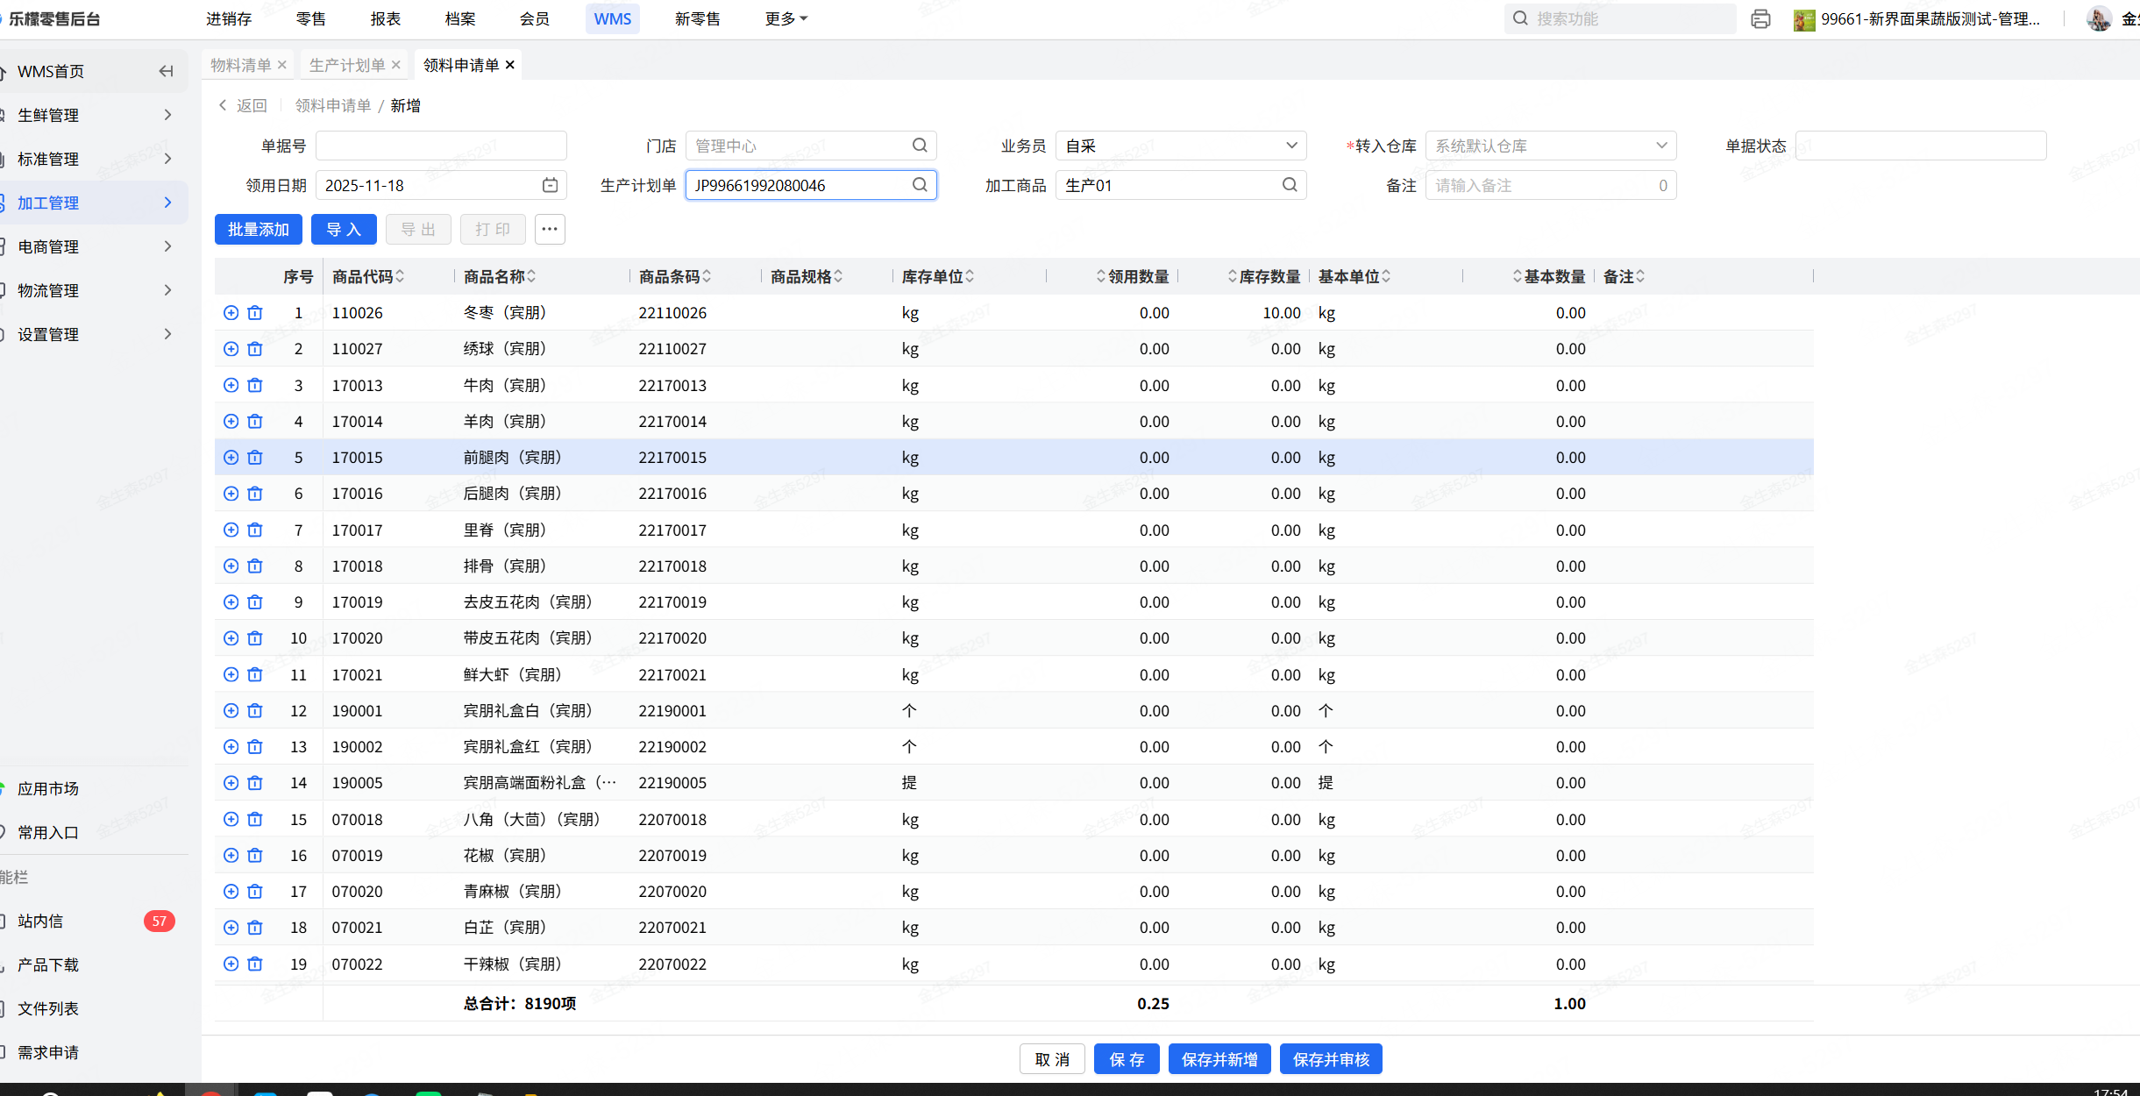The image size is (2140, 1096).
Task: Click the 批量添加 button
Action: (x=259, y=230)
